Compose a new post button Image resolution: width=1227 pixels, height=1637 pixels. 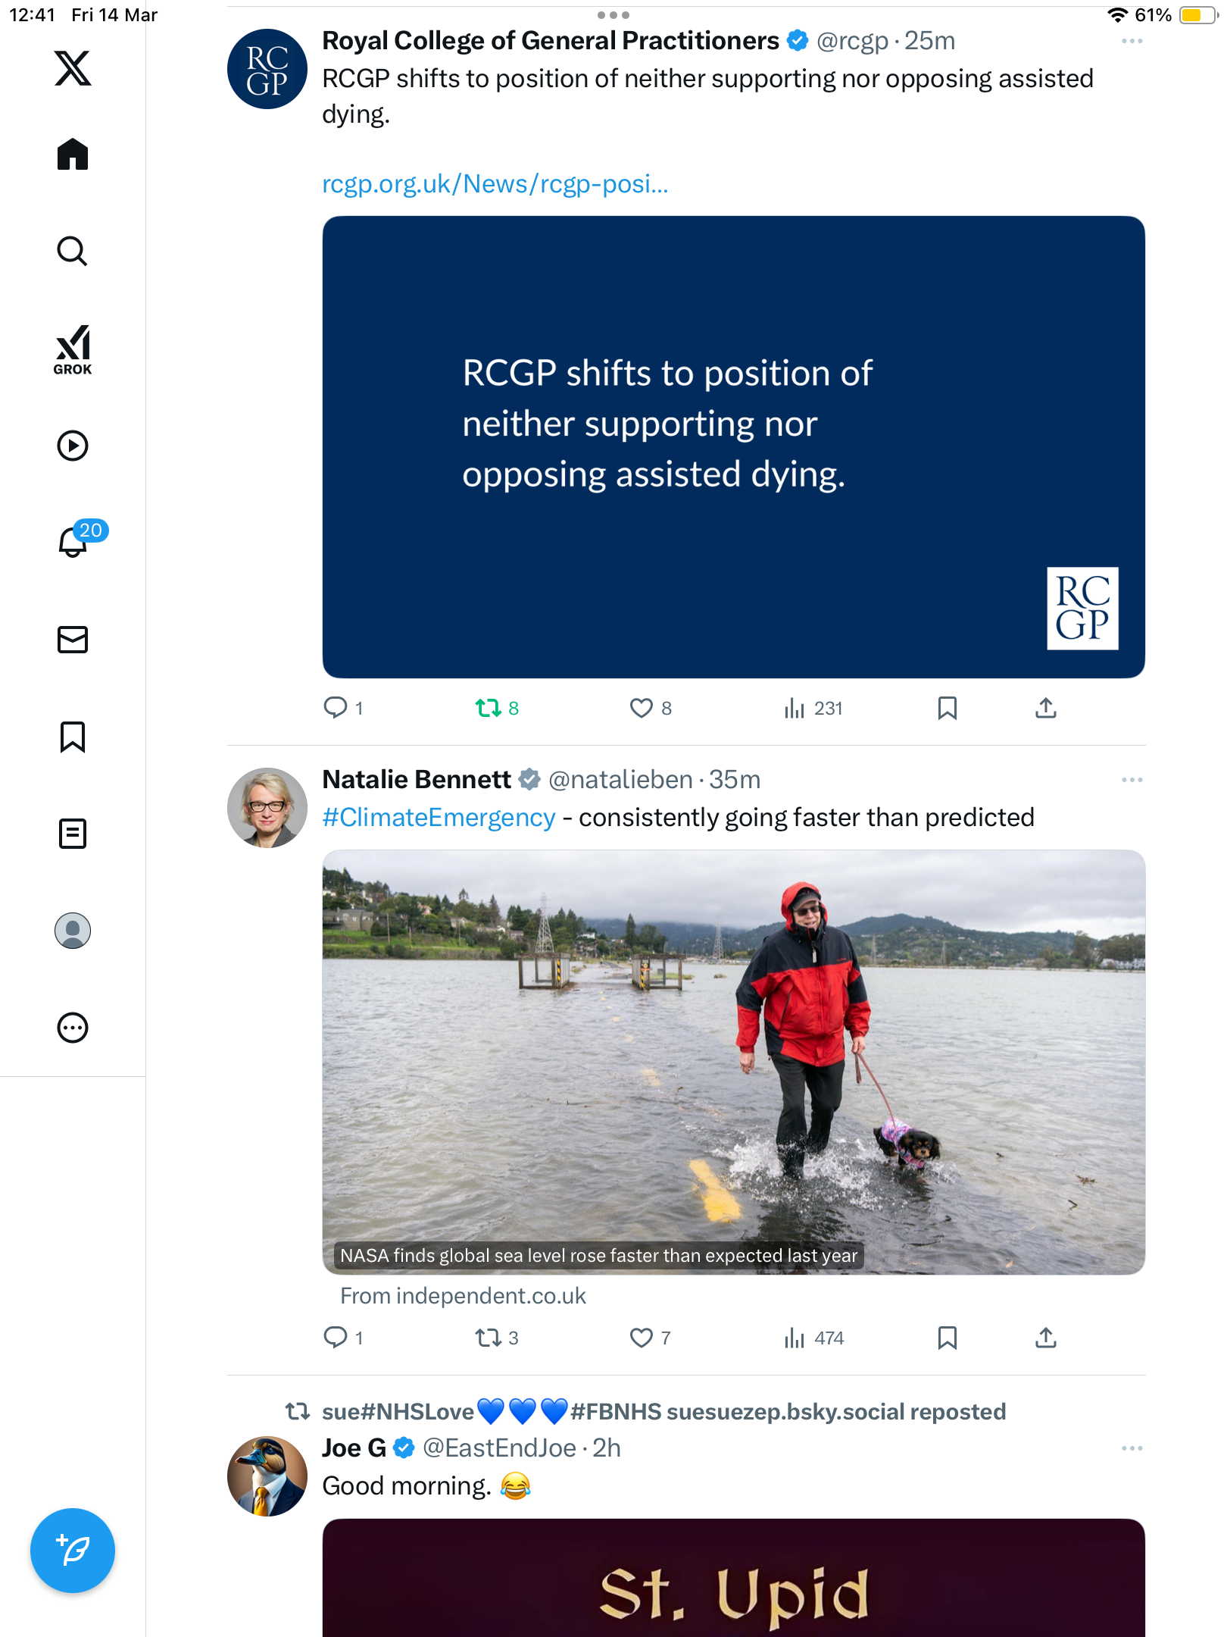point(73,1551)
